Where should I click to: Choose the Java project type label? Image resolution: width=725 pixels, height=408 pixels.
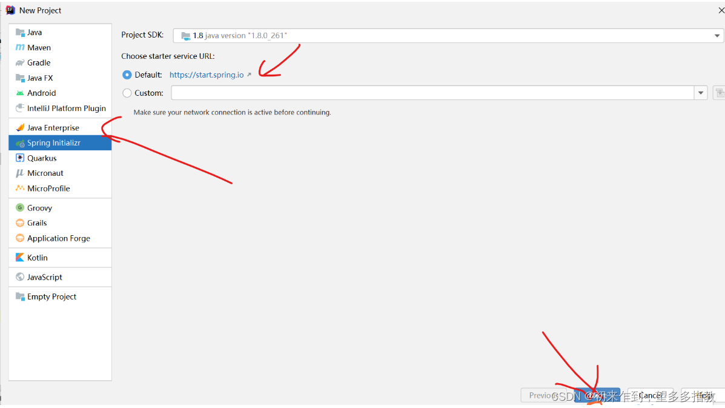coord(35,32)
